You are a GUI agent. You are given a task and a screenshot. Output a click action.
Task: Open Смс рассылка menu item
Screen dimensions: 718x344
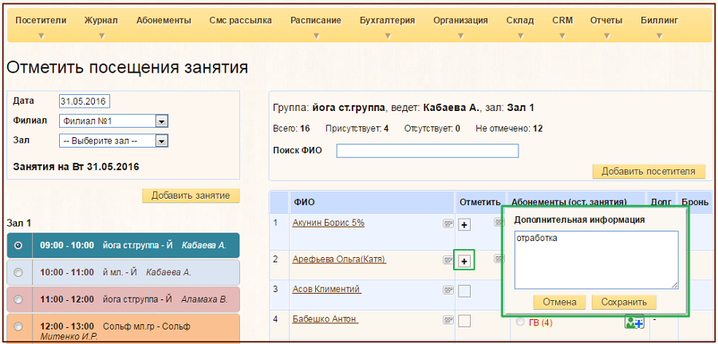241,20
